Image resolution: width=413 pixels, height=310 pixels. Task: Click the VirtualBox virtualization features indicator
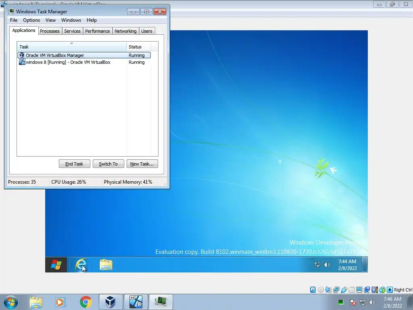[375, 290]
